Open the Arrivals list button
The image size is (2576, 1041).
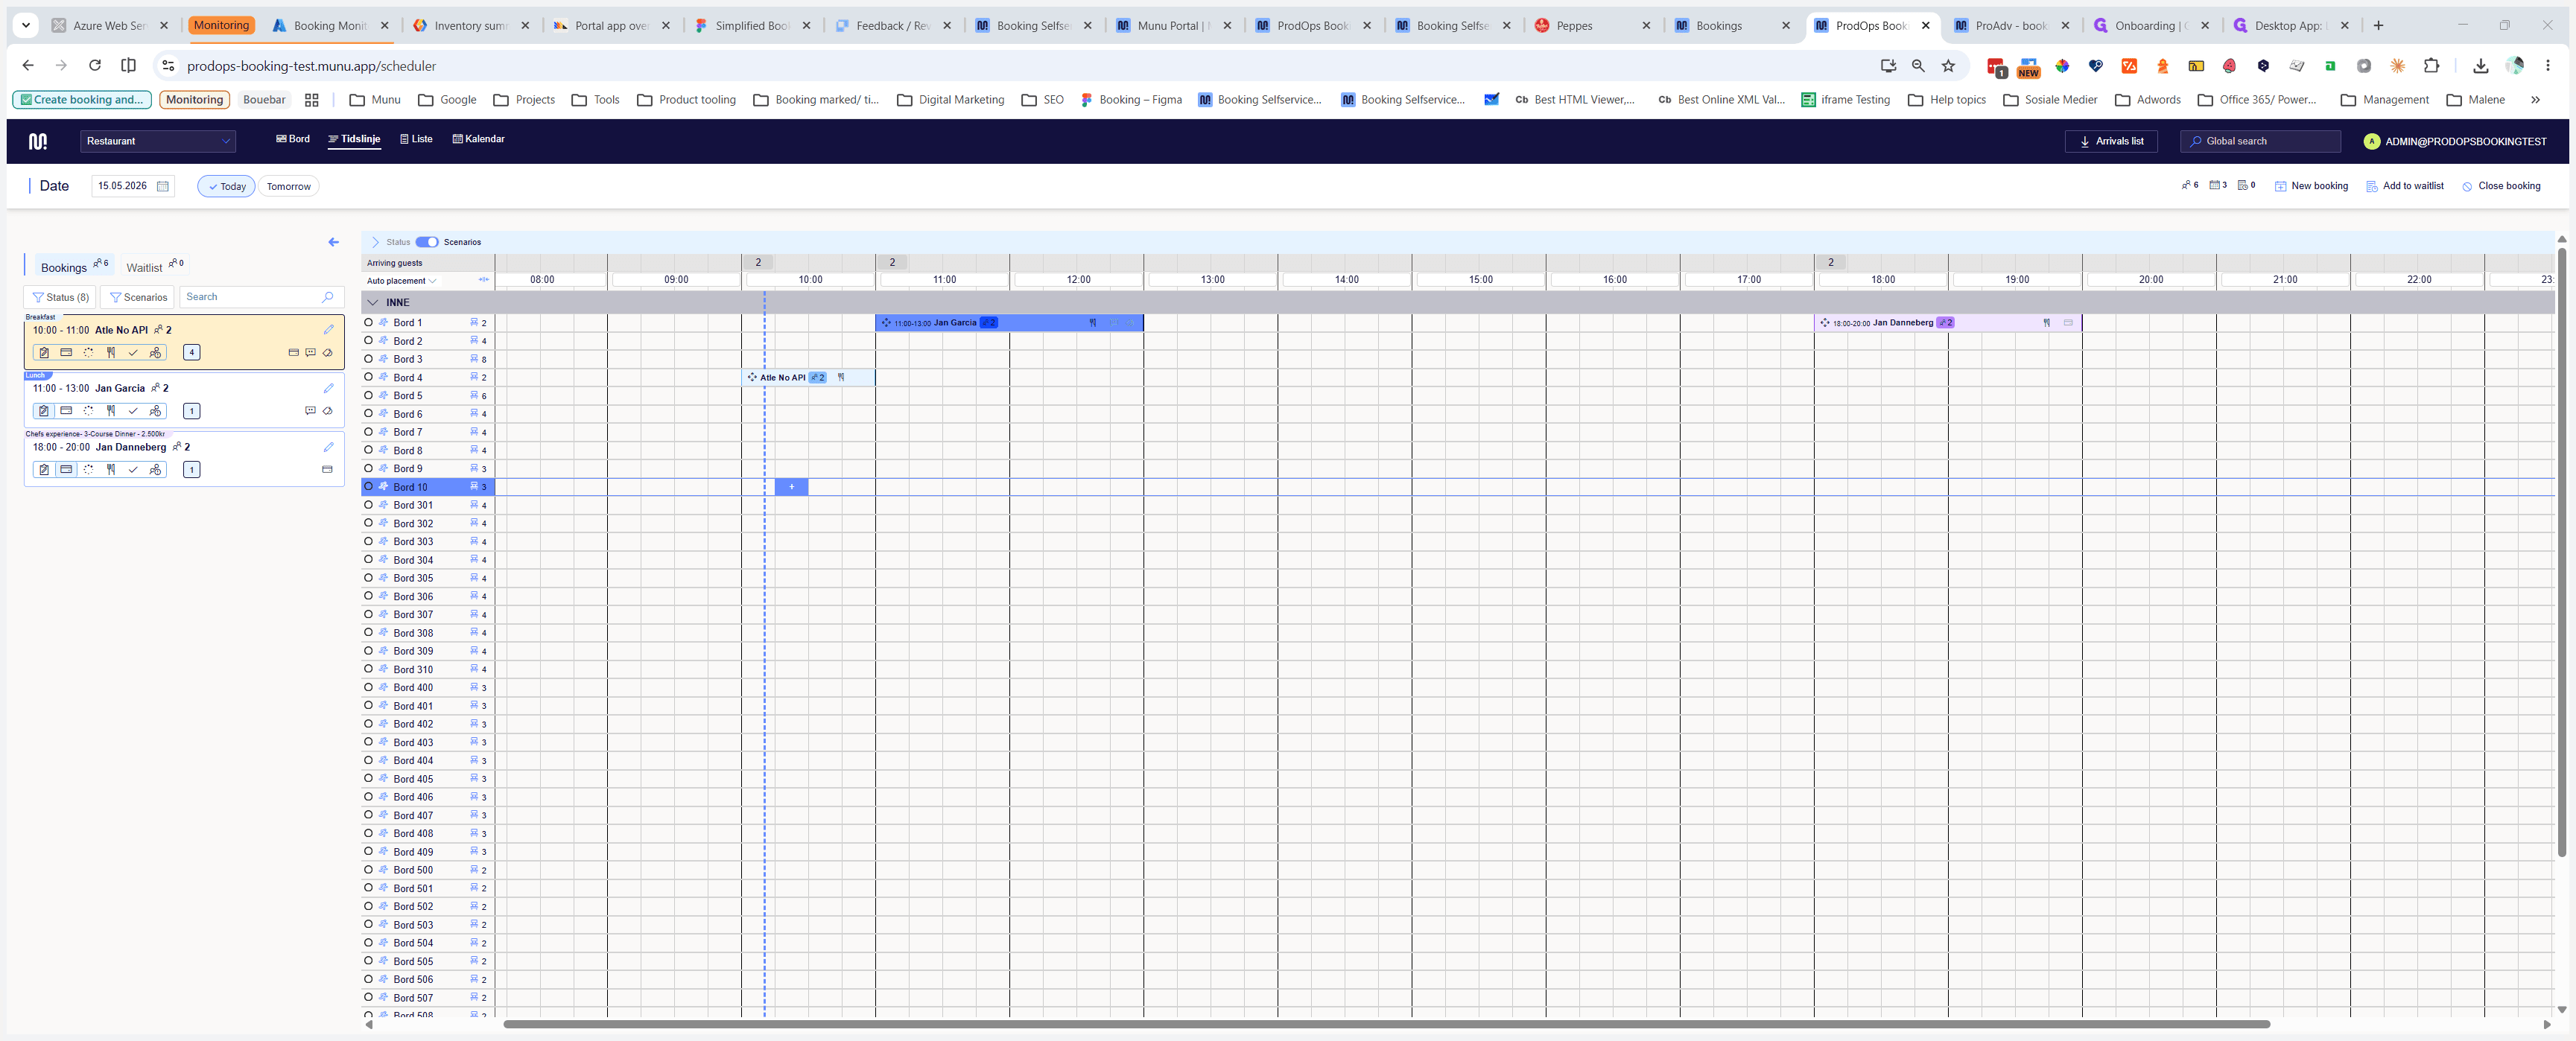click(2111, 141)
